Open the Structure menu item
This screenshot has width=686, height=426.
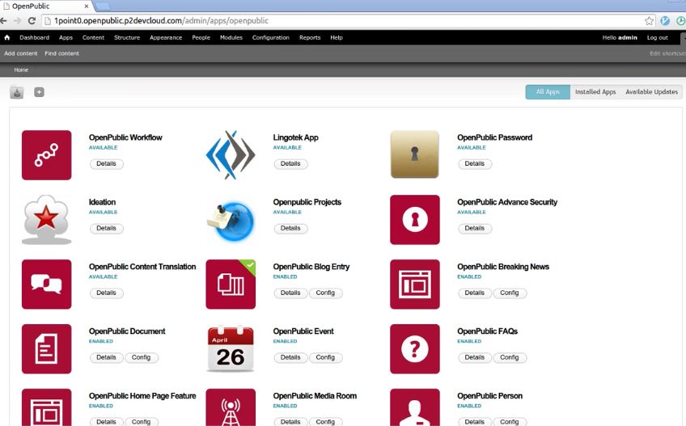[127, 38]
